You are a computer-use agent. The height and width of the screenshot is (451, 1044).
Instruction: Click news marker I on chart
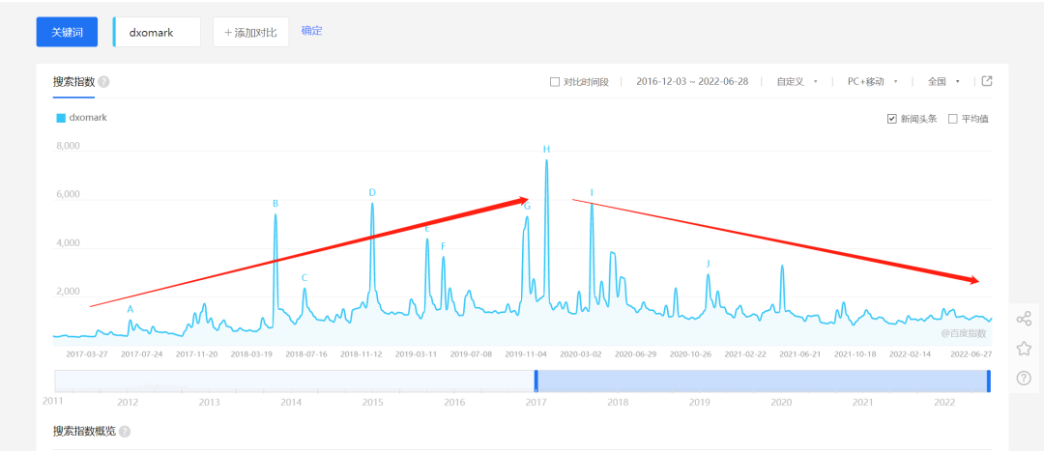[592, 193]
